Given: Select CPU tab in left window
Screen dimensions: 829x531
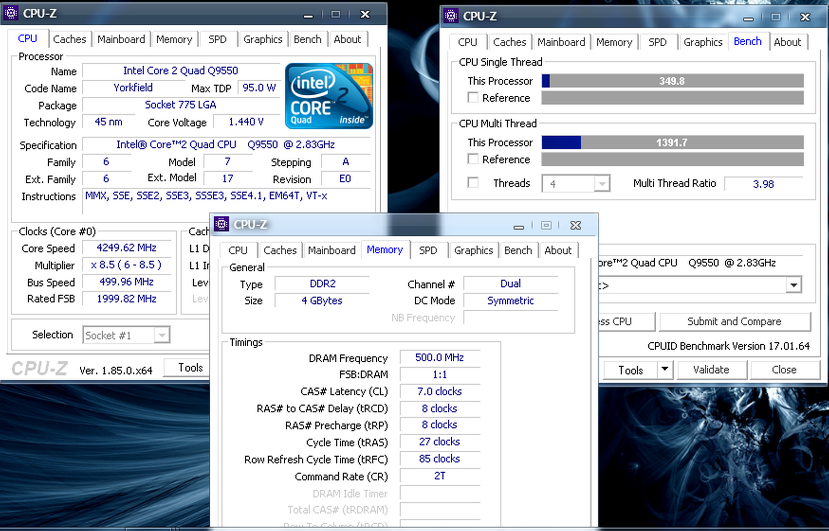Looking at the screenshot, I should click(28, 38).
